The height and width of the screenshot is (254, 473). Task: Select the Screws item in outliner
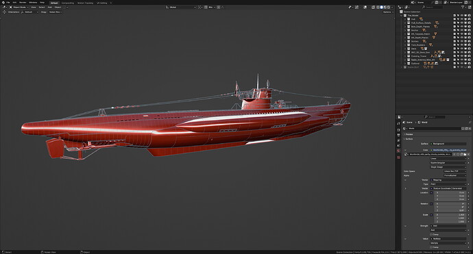tap(415, 41)
